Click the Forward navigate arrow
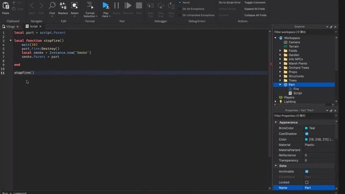Image resolution: width=345 pixels, height=194 pixels. click(x=41, y=6)
